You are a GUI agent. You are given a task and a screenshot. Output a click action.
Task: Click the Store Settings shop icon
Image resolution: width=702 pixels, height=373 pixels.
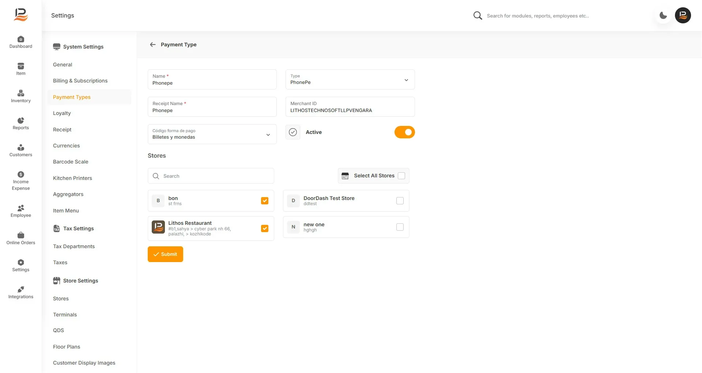click(57, 281)
